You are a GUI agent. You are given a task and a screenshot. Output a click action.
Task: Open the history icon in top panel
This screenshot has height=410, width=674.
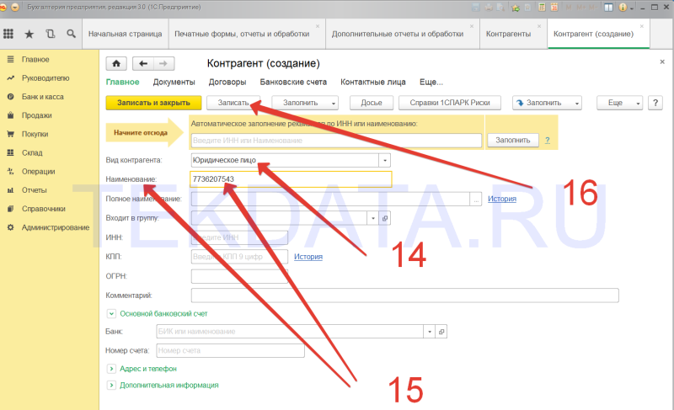[51, 34]
